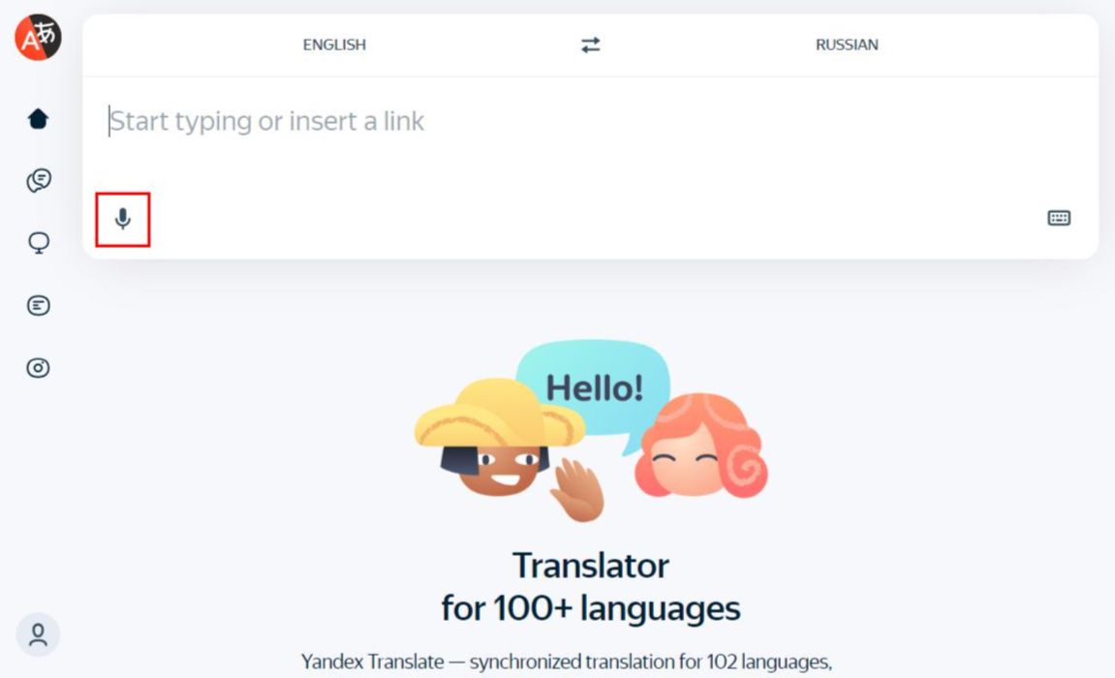1115x678 pixels.
Task: Swap English and Russian languages
Action: (x=590, y=45)
